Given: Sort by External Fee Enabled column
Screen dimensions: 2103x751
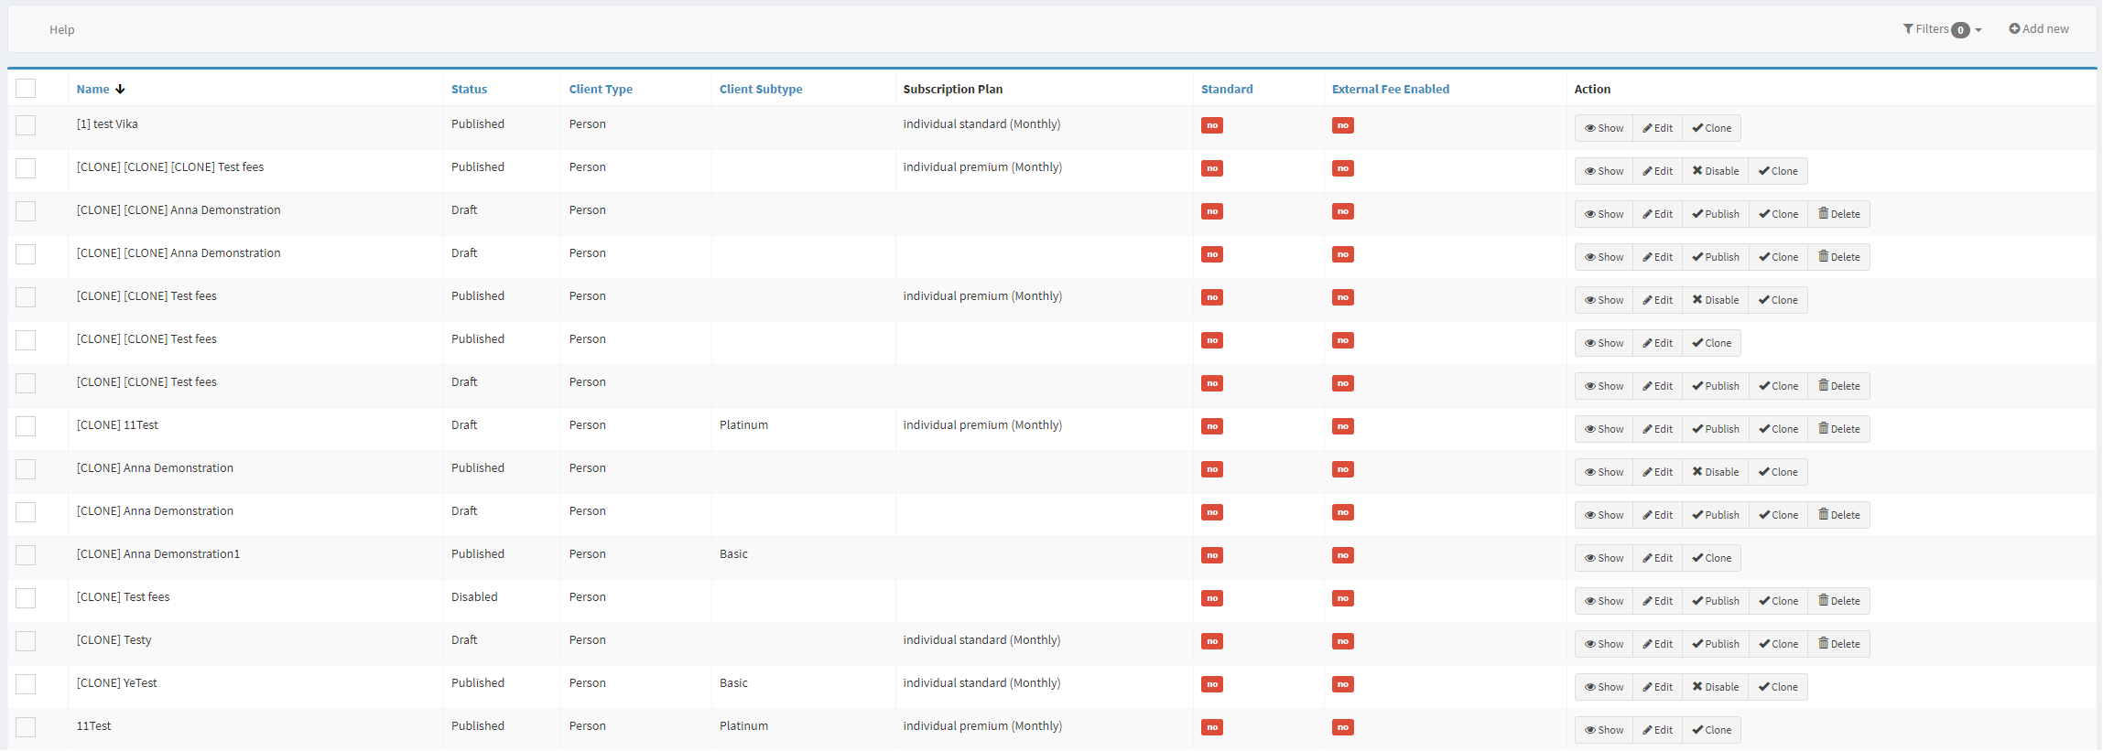Looking at the screenshot, I should [1390, 89].
